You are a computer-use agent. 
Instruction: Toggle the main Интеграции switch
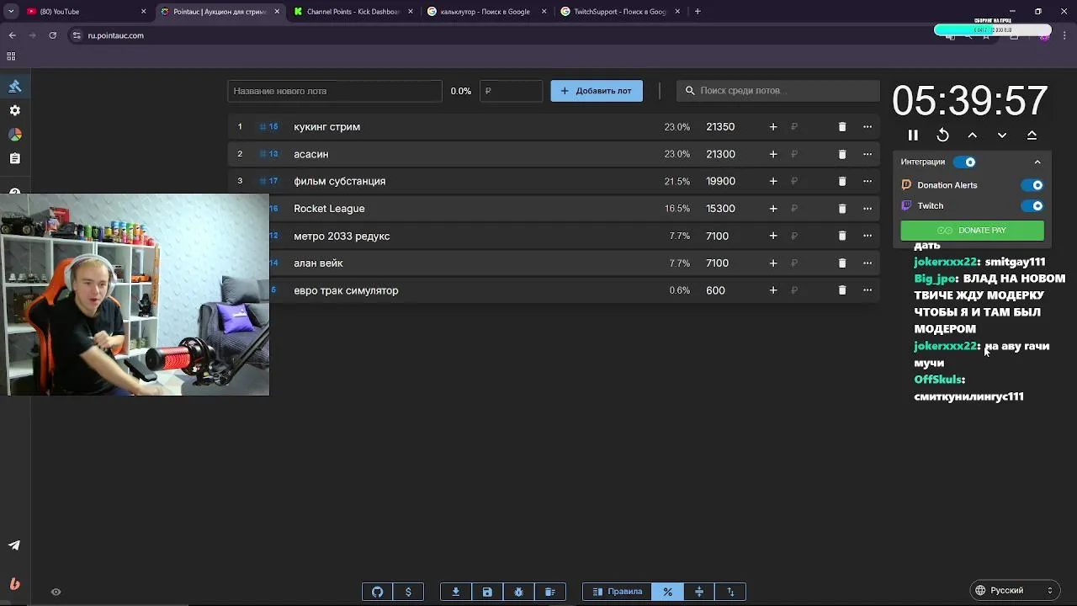pyautogui.click(x=965, y=162)
